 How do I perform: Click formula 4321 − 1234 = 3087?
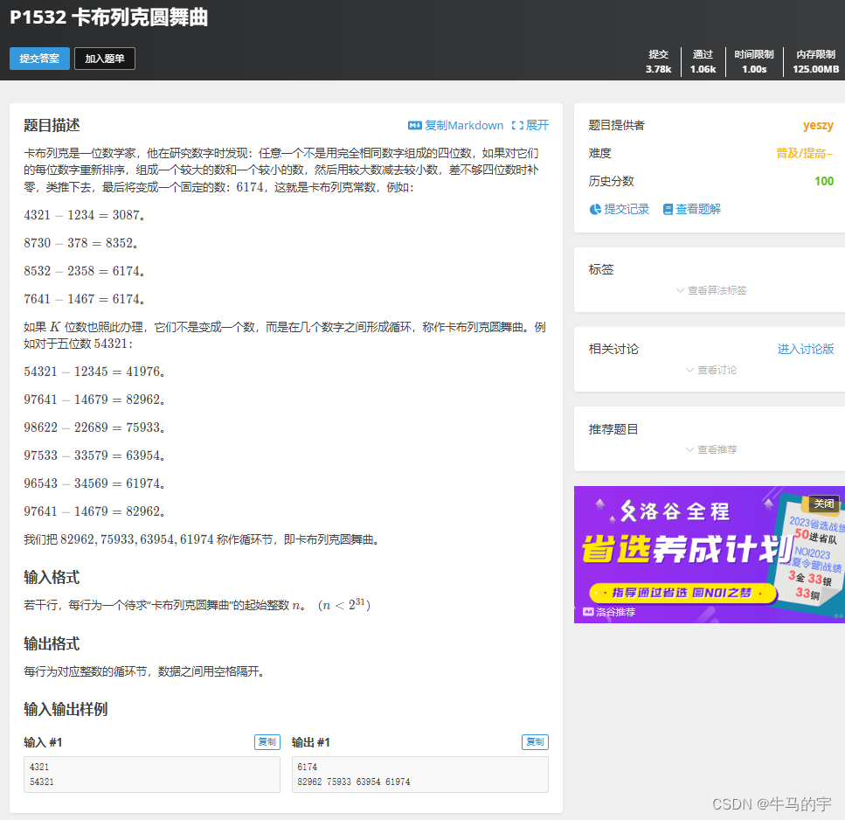(83, 215)
